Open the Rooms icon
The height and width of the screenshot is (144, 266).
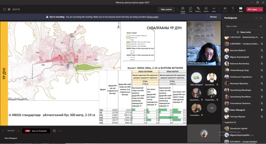point(206,9)
